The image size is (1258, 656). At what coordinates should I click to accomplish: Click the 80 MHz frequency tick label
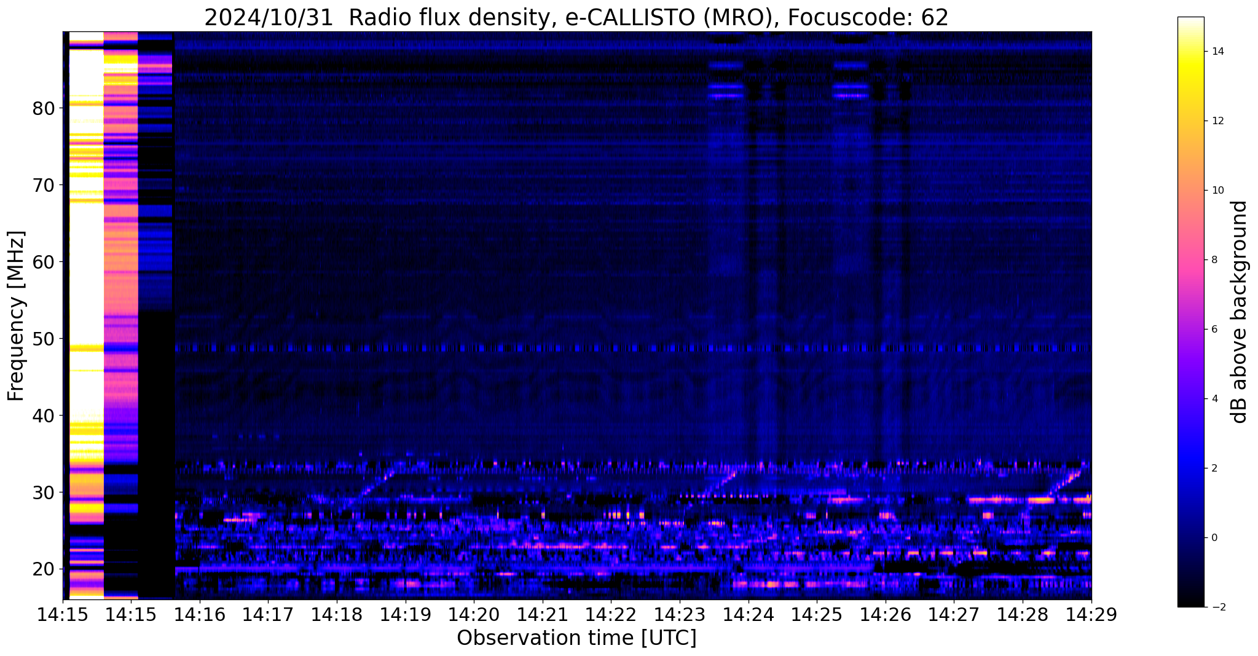tap(43, 108)
